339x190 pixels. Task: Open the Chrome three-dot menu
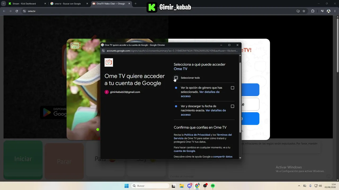pyautogui.click(x=335, y=11)
